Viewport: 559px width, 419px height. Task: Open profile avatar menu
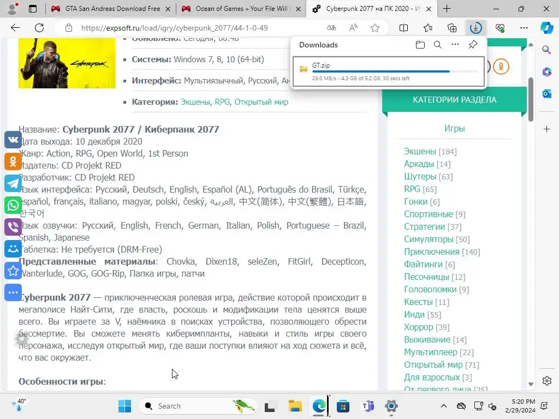pos(13,9)
